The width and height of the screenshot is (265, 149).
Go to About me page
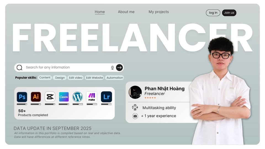pyautogui.click(x=126, y=12)
